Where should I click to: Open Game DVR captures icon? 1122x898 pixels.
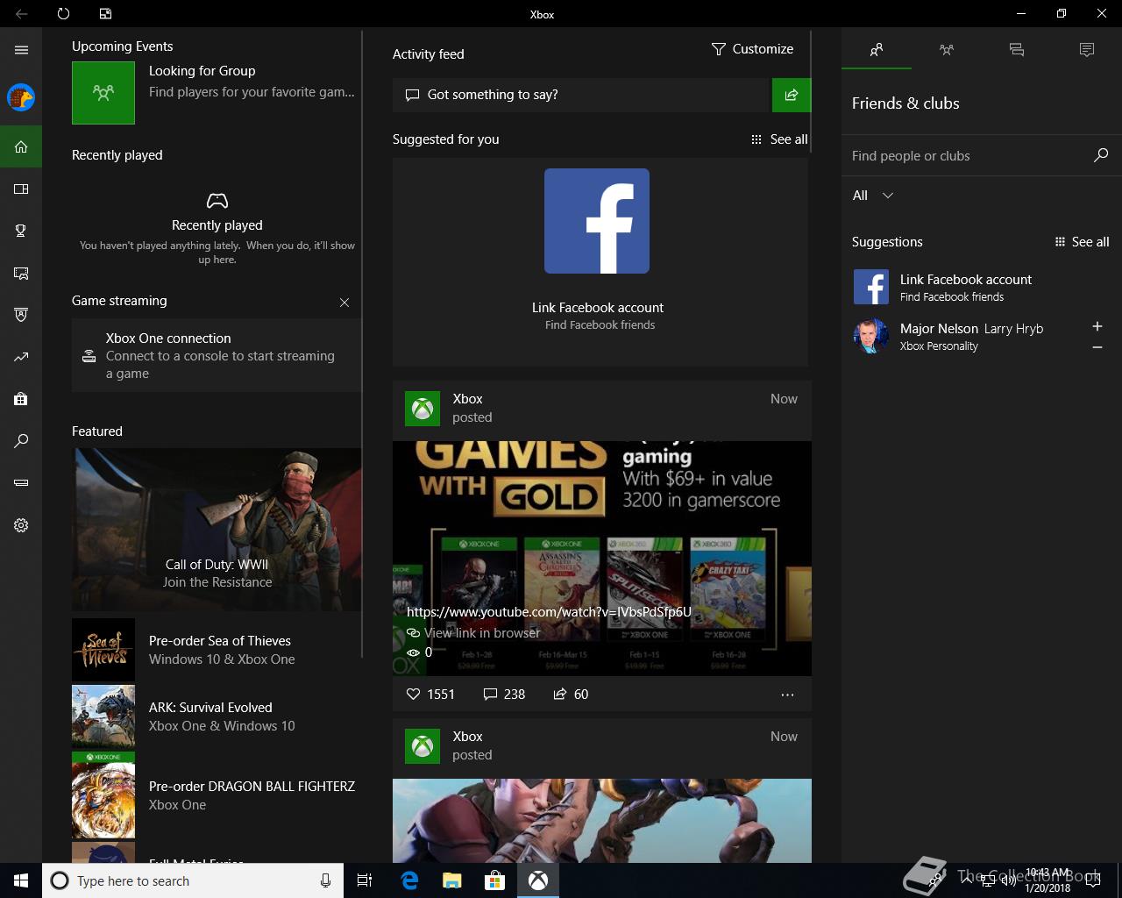[x=21, y=273]
